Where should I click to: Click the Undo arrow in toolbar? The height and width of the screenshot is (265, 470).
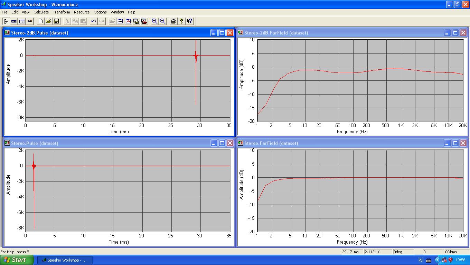click(x=94, y=21)
